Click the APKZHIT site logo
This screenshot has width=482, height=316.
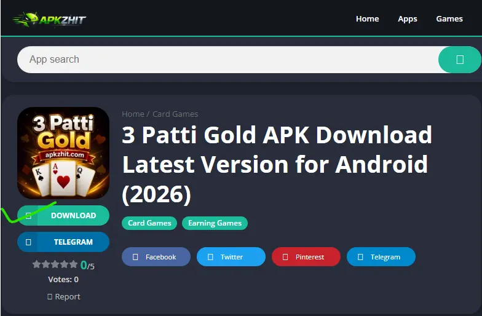(x=49, y=20)
